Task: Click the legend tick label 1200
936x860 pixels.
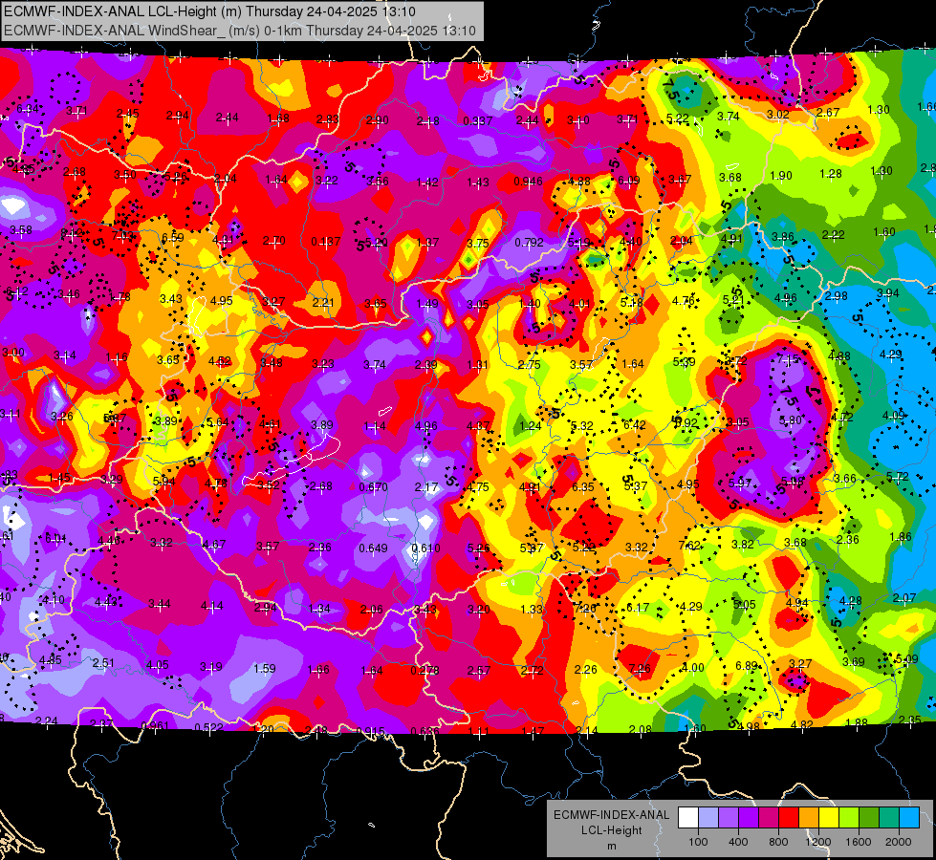Action: coord(817,842)
